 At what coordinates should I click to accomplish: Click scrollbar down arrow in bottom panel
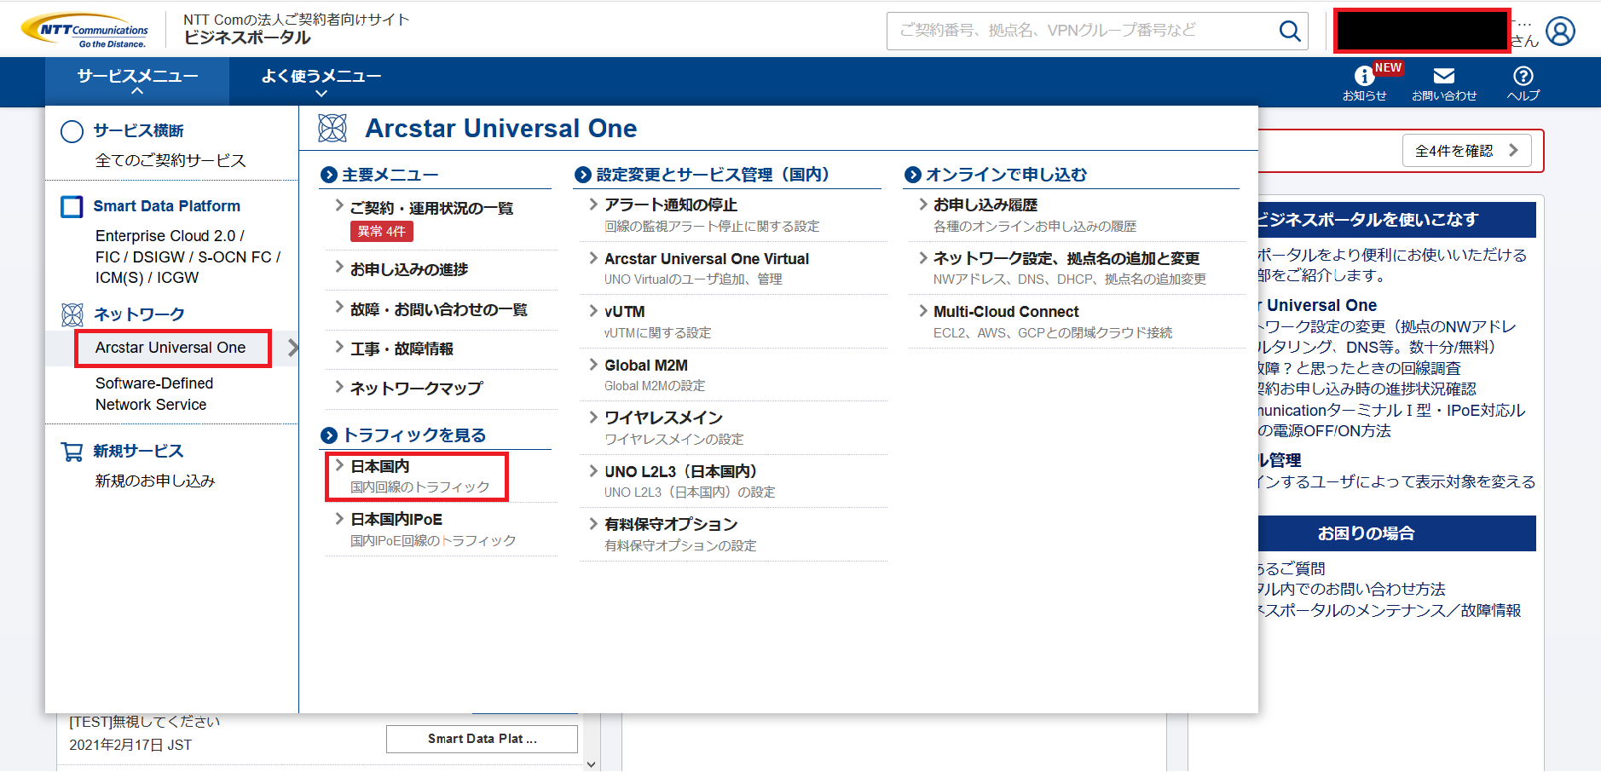[x=592, y=764]
